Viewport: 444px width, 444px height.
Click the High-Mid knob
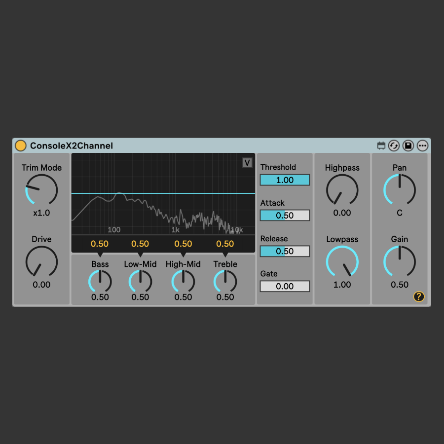[x=183, y=282]
